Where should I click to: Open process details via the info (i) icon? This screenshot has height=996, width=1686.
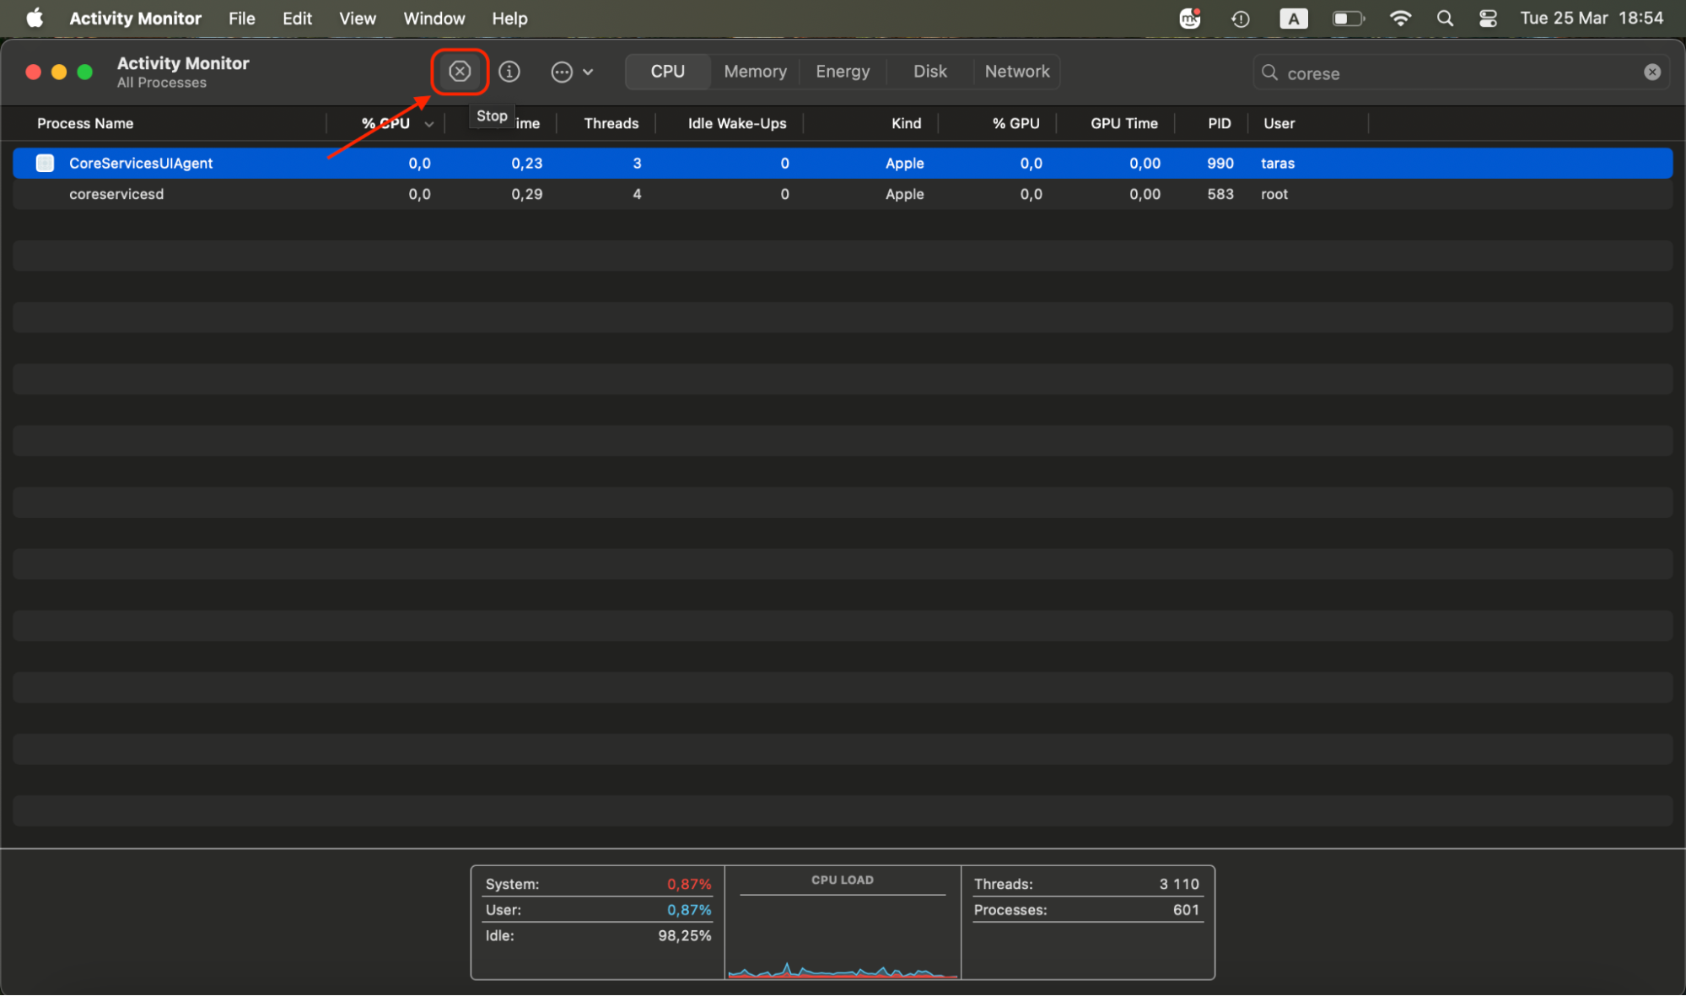click(509, 72)
